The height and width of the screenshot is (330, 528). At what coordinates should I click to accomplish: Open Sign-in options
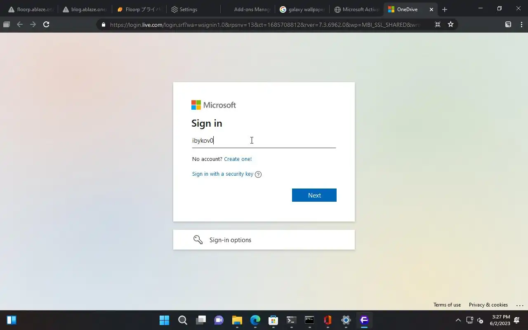(x=264, y=240)
